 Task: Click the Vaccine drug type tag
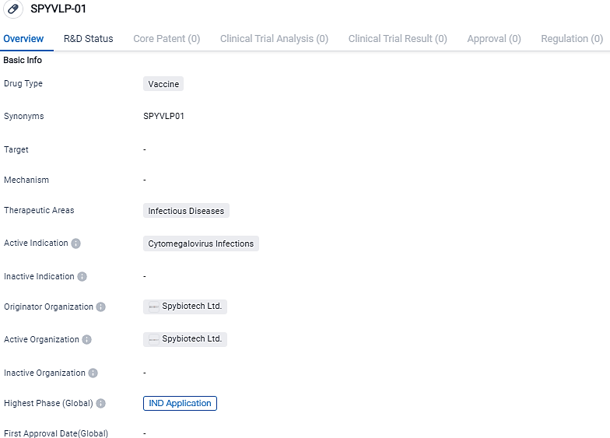coord(163,84)
